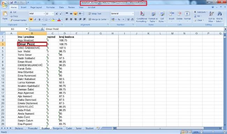Screen dimensions: 227x134
Task: Toggle italic formatting
Action: 35,19
